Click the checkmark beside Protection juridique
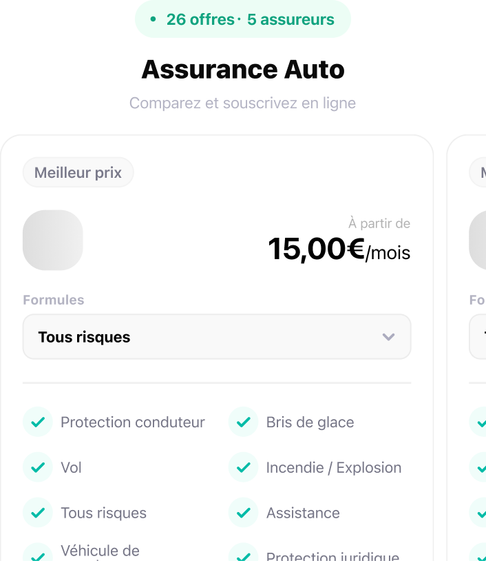This screenshot has width=486, height=561. [243, 555]
